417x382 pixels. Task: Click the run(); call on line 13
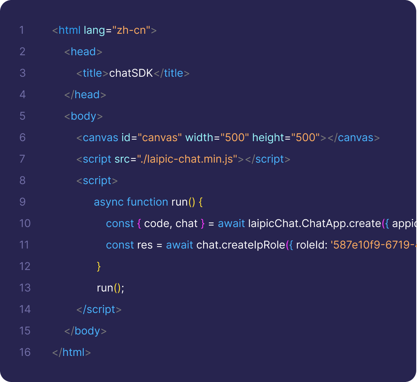point(111,288)
